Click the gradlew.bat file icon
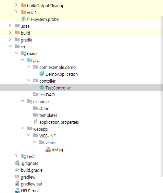The image size is (163, 193). (17, 183)
